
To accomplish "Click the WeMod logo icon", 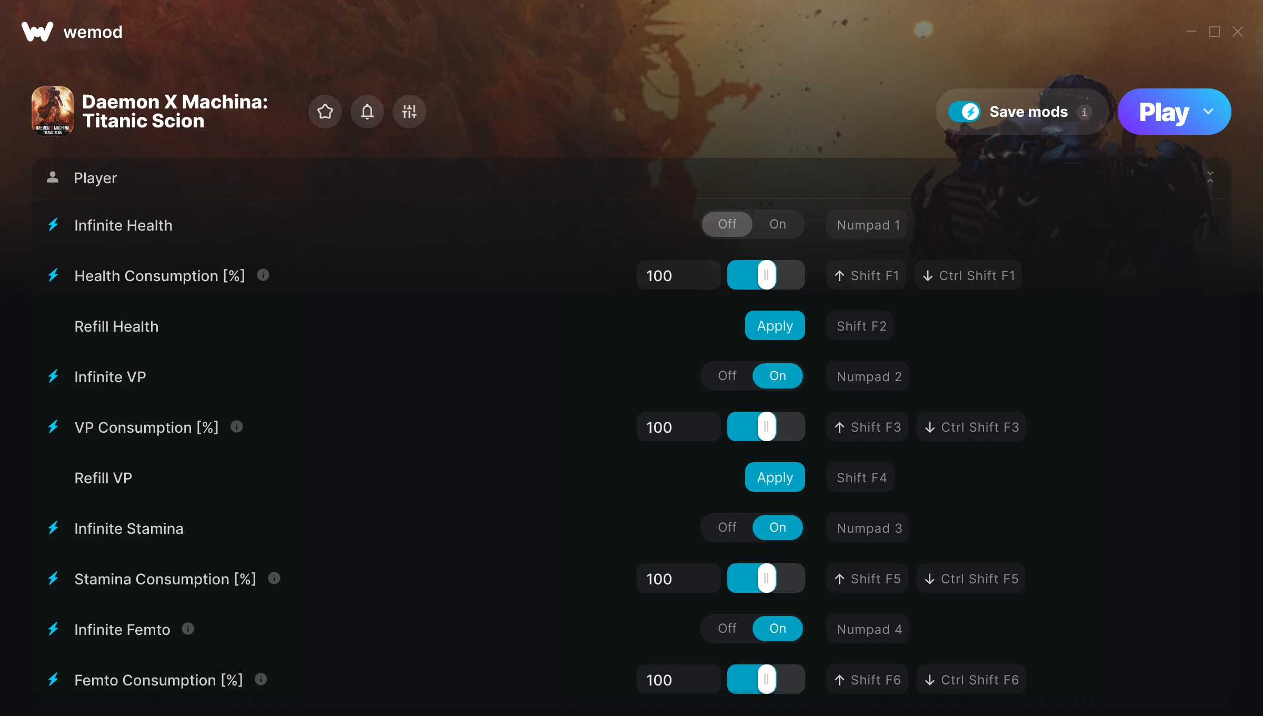I will click(x=37, y=32).
